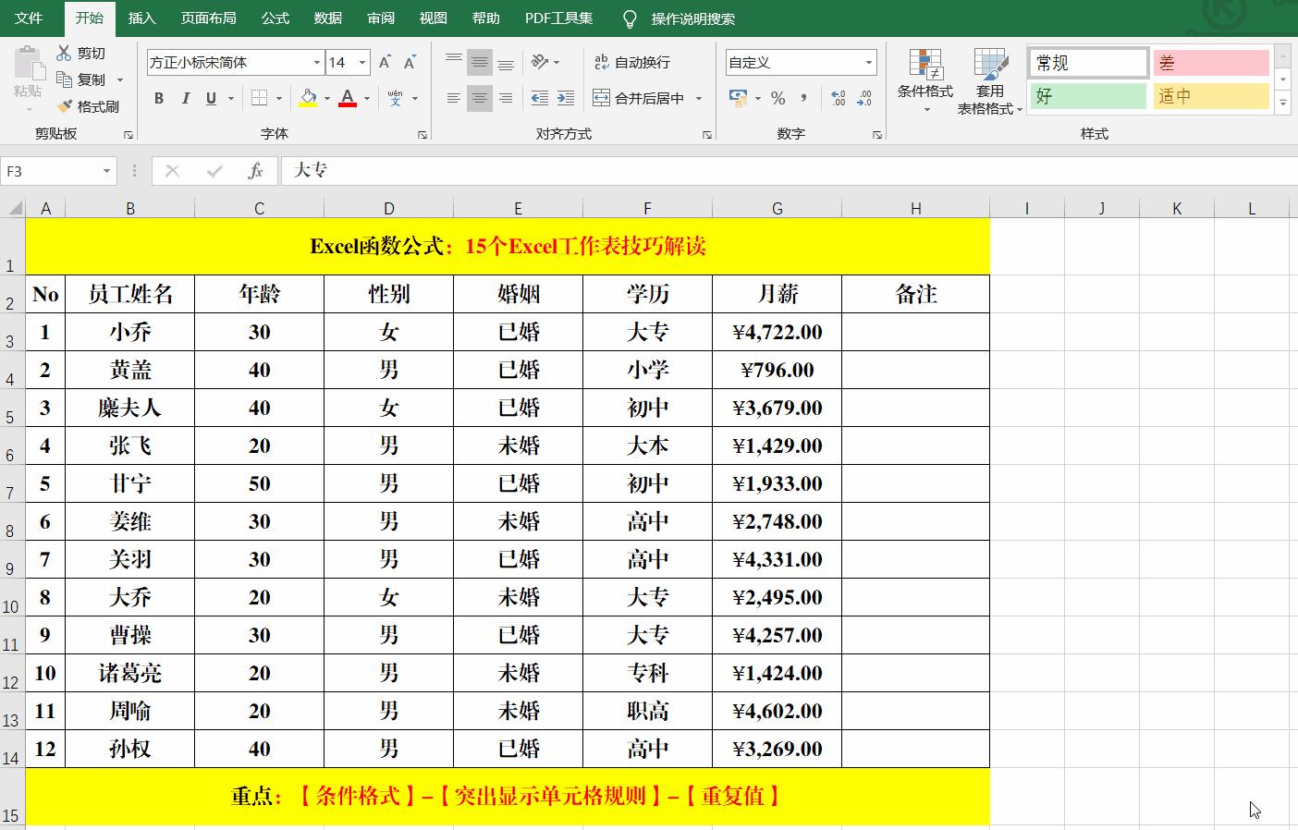Click the red font color A swatch
Screen dimensions: 1298x830
tap(348, 97)
